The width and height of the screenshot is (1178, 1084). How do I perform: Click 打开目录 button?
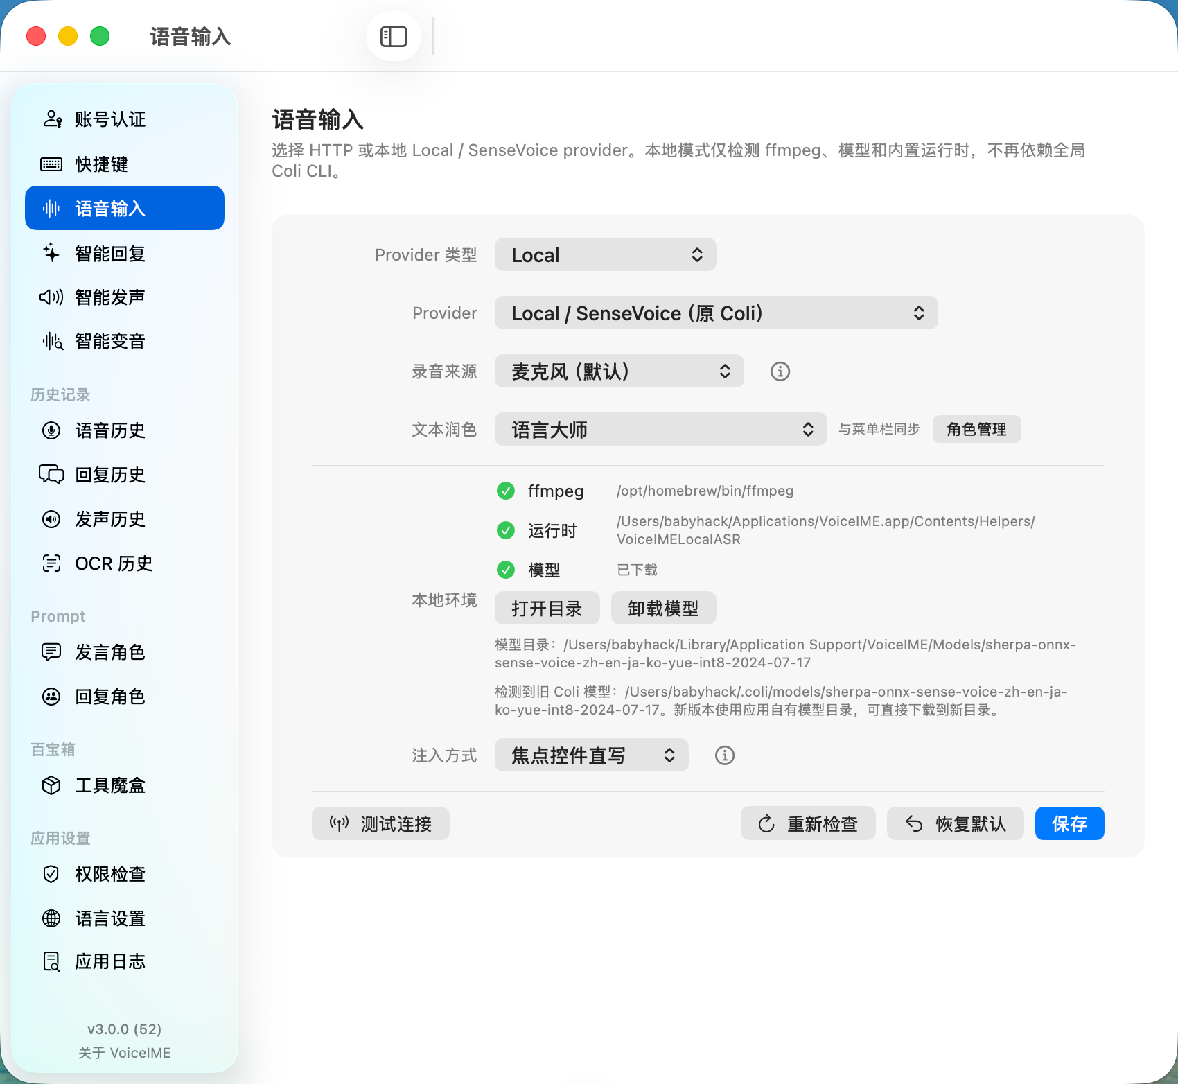pos(547,609)
